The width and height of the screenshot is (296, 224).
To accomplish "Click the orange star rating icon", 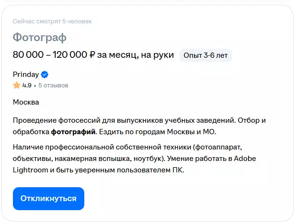I will [17, 85].
